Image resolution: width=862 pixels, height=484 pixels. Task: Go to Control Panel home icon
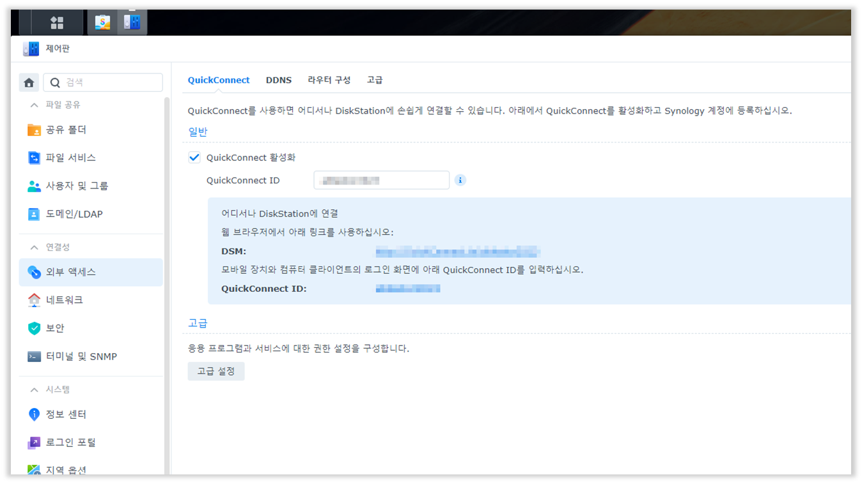pyautogui.click(x=29, y=82)
